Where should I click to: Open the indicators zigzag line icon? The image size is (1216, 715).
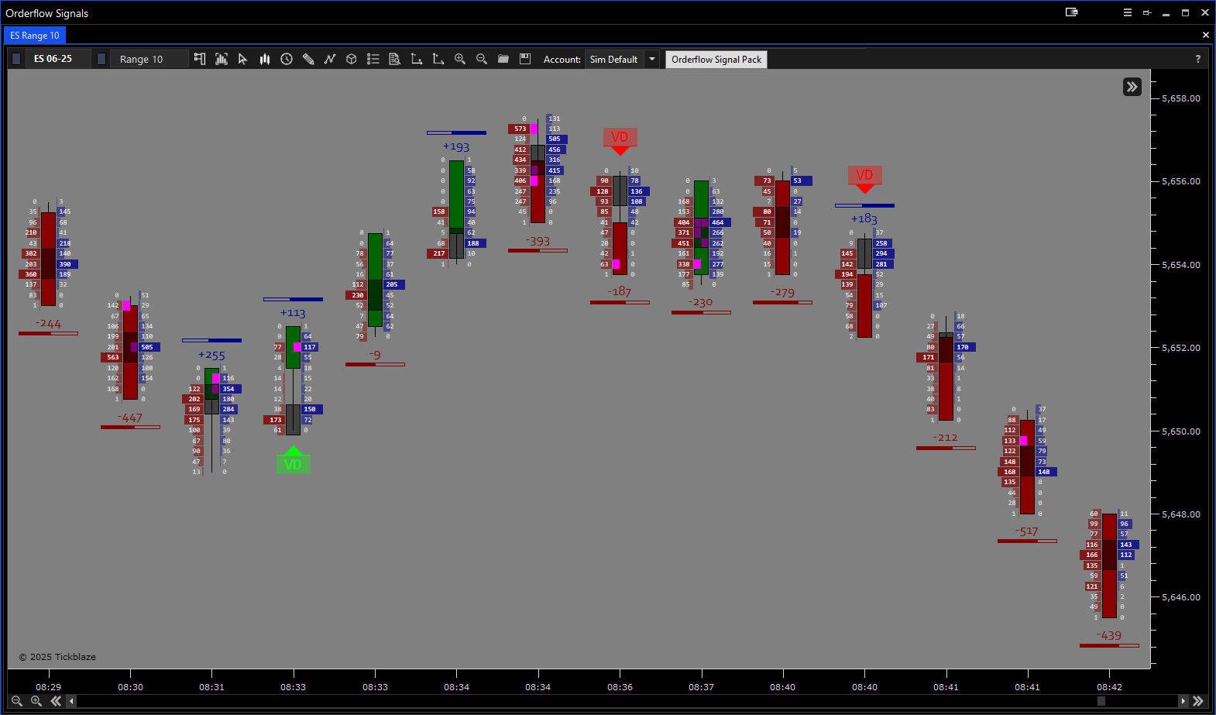(330, 59)
